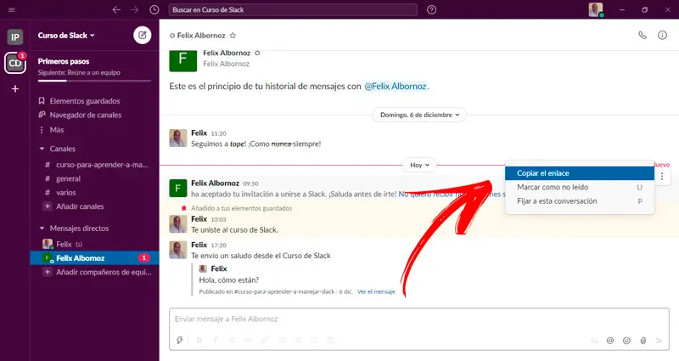Click the more actions three-dot button

pos(662,176)
